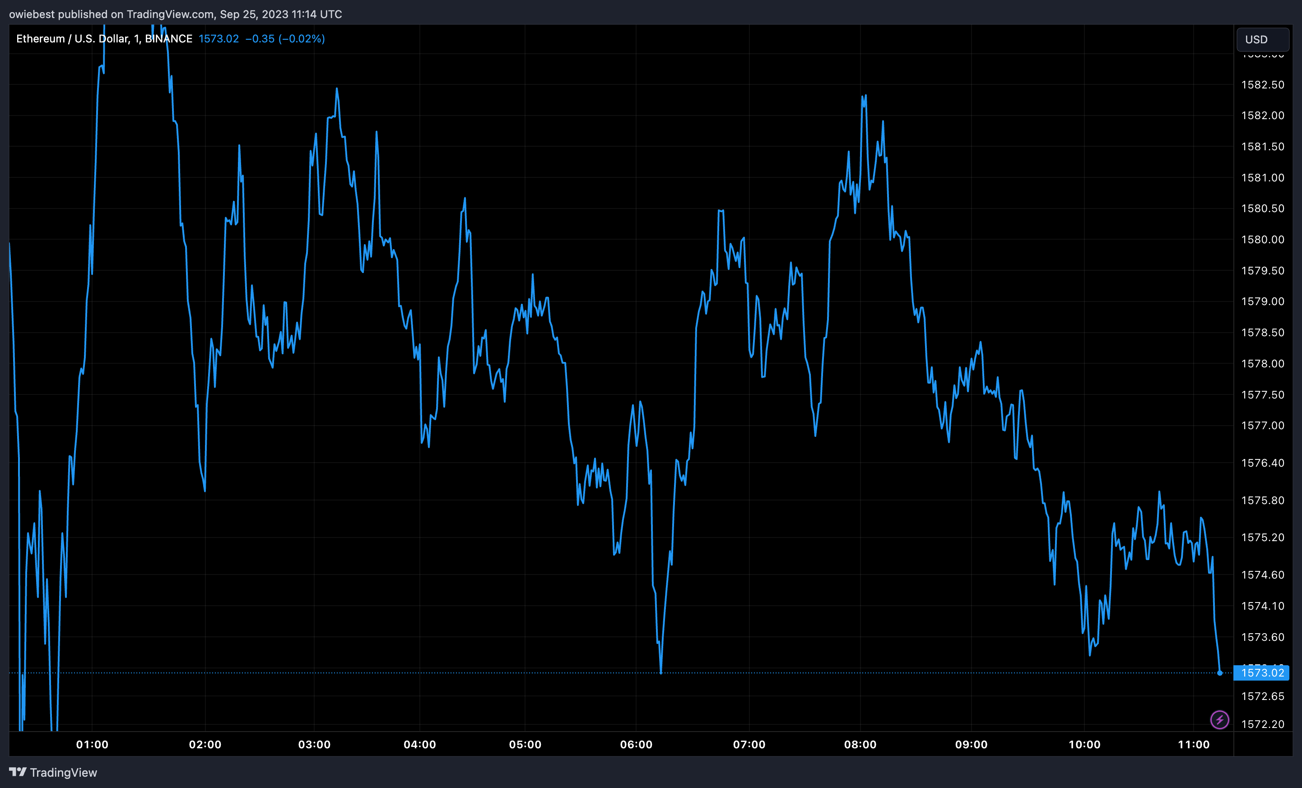Screen dimensions: 1302x788
Task: Click the last price value 1573.02 in legend
Action: (219, 38)
